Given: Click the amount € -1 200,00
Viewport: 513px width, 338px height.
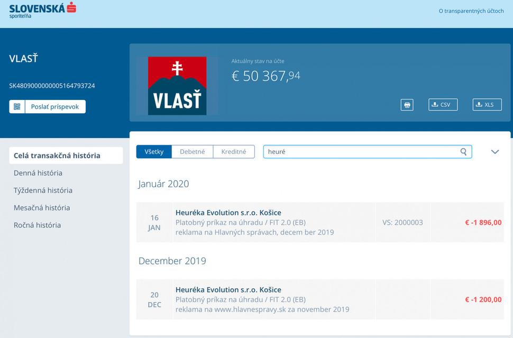Looking at the screenshot, I should [x=483, y=300].
